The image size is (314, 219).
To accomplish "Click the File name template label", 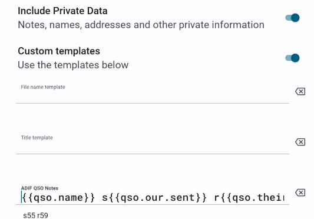I will click(43, 87).
